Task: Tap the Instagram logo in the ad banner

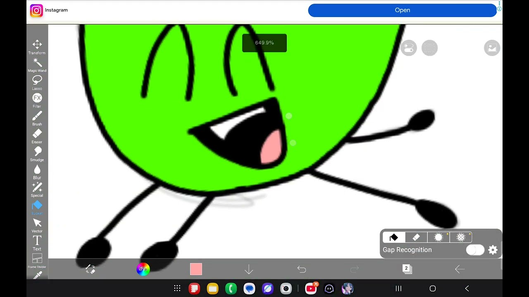Action: click(36, 10)
